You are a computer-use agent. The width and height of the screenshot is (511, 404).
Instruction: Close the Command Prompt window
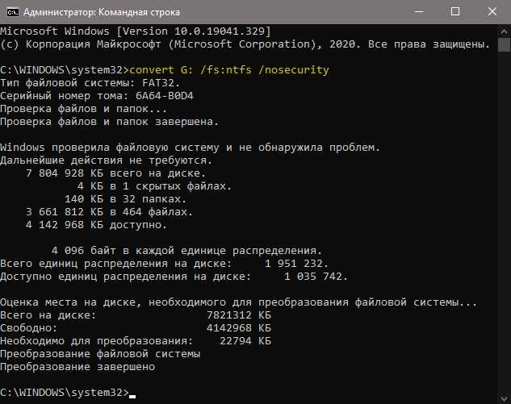[x=492, y=12]
